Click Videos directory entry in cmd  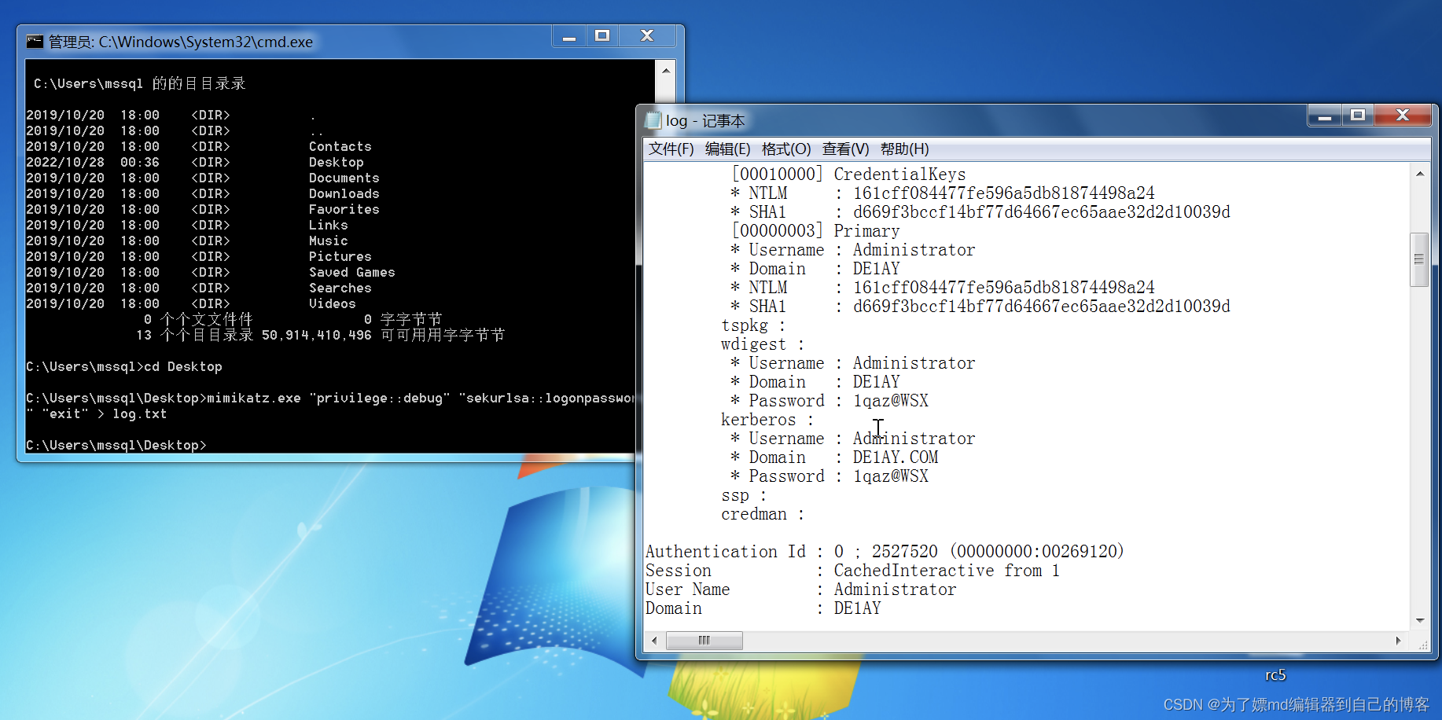pyautogui.click(x=332, y=303)
